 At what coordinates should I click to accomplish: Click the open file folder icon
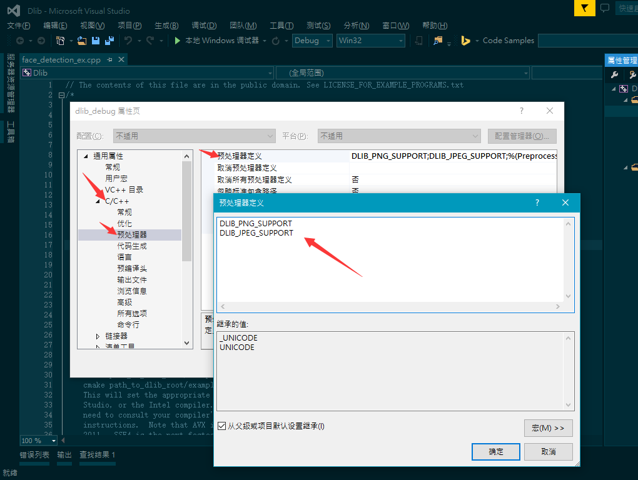point(82,41)
